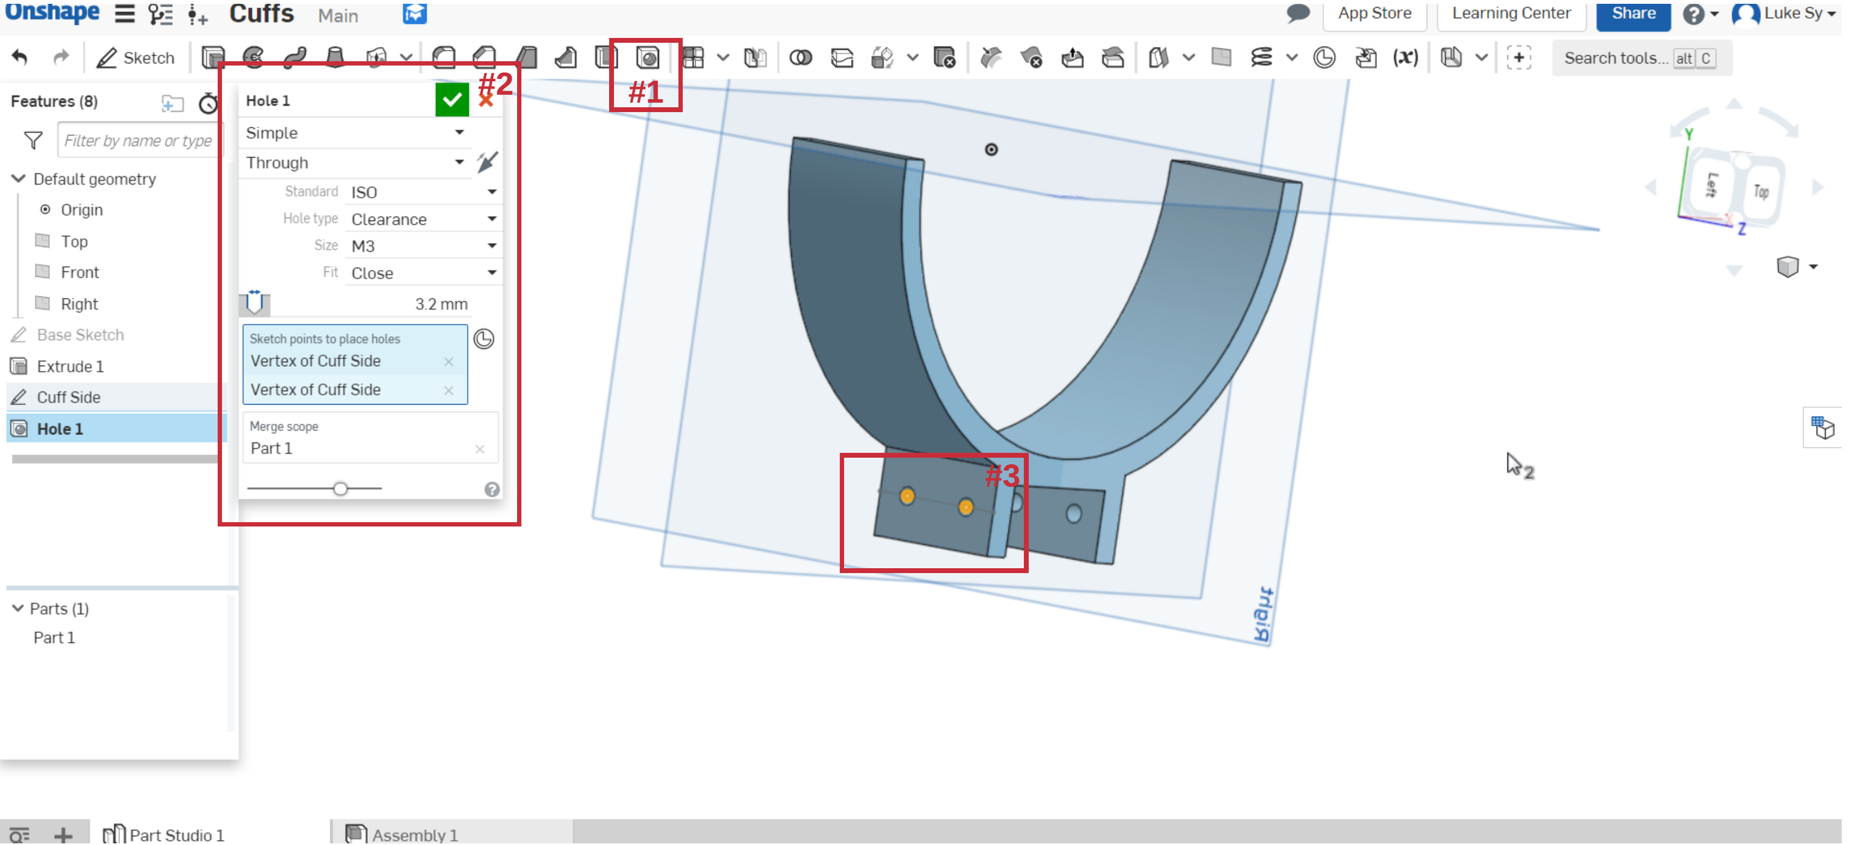This screenshot has height=845, width=1849.
Task: Select the Hole tool in toolbar
Action: click(648, 57)
